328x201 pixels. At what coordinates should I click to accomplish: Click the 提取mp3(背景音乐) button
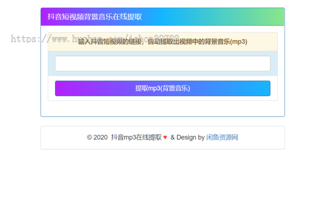[163, 88]
